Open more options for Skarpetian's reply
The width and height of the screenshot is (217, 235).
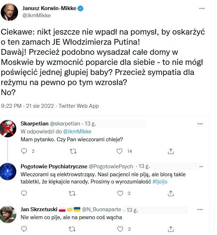[200, 123]
